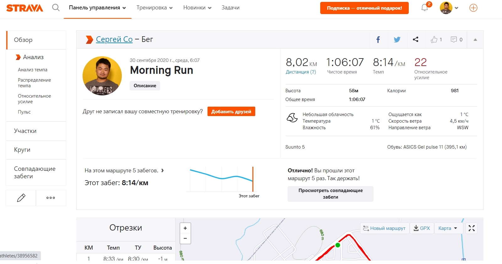
Task: Open the three-dots more actions menu
Action: coord(51,198)
